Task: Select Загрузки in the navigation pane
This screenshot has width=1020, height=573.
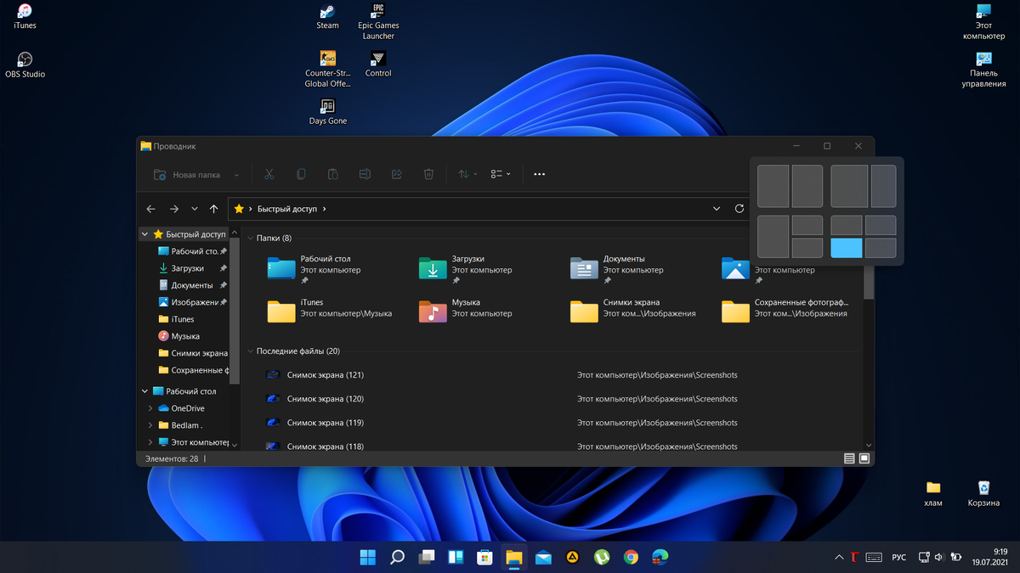Action: [x=187, y=268]
